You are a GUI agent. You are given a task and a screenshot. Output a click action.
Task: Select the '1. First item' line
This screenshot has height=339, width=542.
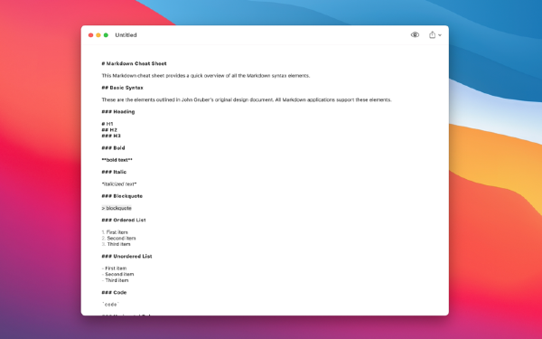[x=115, y=232]
